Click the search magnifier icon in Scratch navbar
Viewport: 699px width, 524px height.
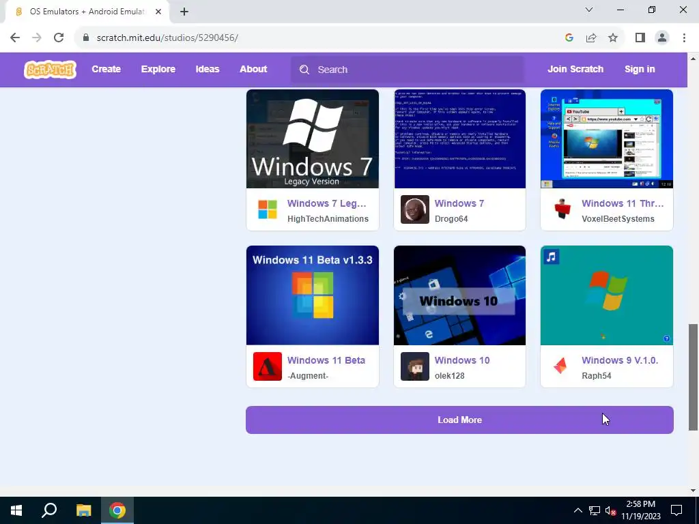(304, 70)
